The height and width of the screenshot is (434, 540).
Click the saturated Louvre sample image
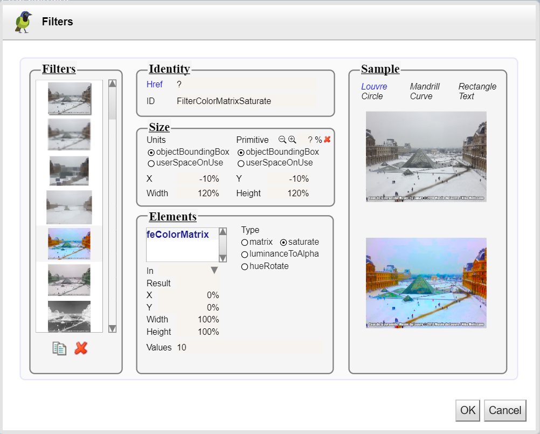click(x=426, y=283)
